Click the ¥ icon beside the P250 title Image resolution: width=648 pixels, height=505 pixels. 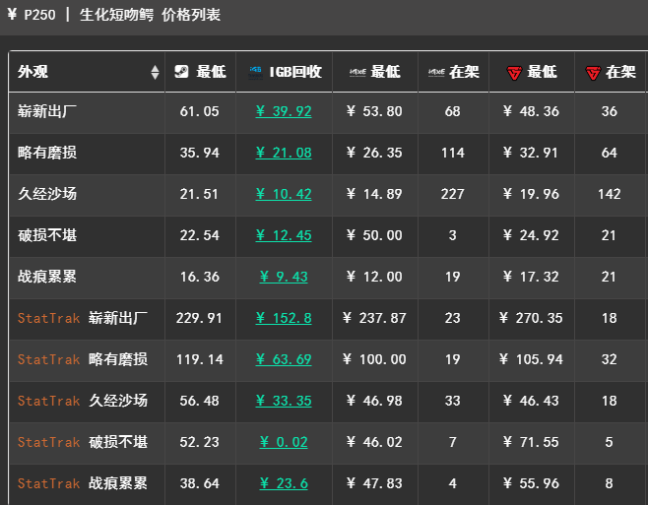click(12, 15)
